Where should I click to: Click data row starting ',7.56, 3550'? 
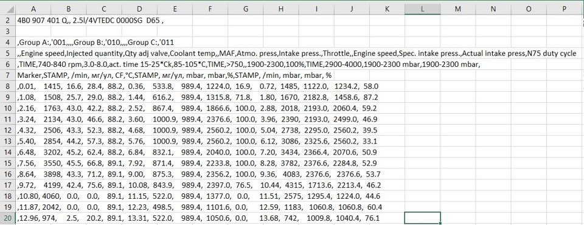click(x=197, y=163)
